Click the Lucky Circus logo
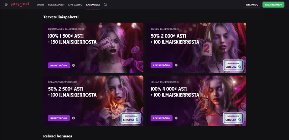 click(20, 4)
